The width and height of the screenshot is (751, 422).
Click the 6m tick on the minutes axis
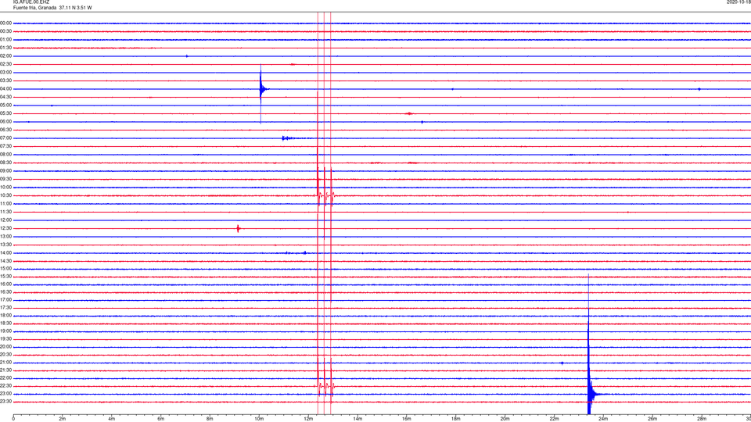click(161, 419)
